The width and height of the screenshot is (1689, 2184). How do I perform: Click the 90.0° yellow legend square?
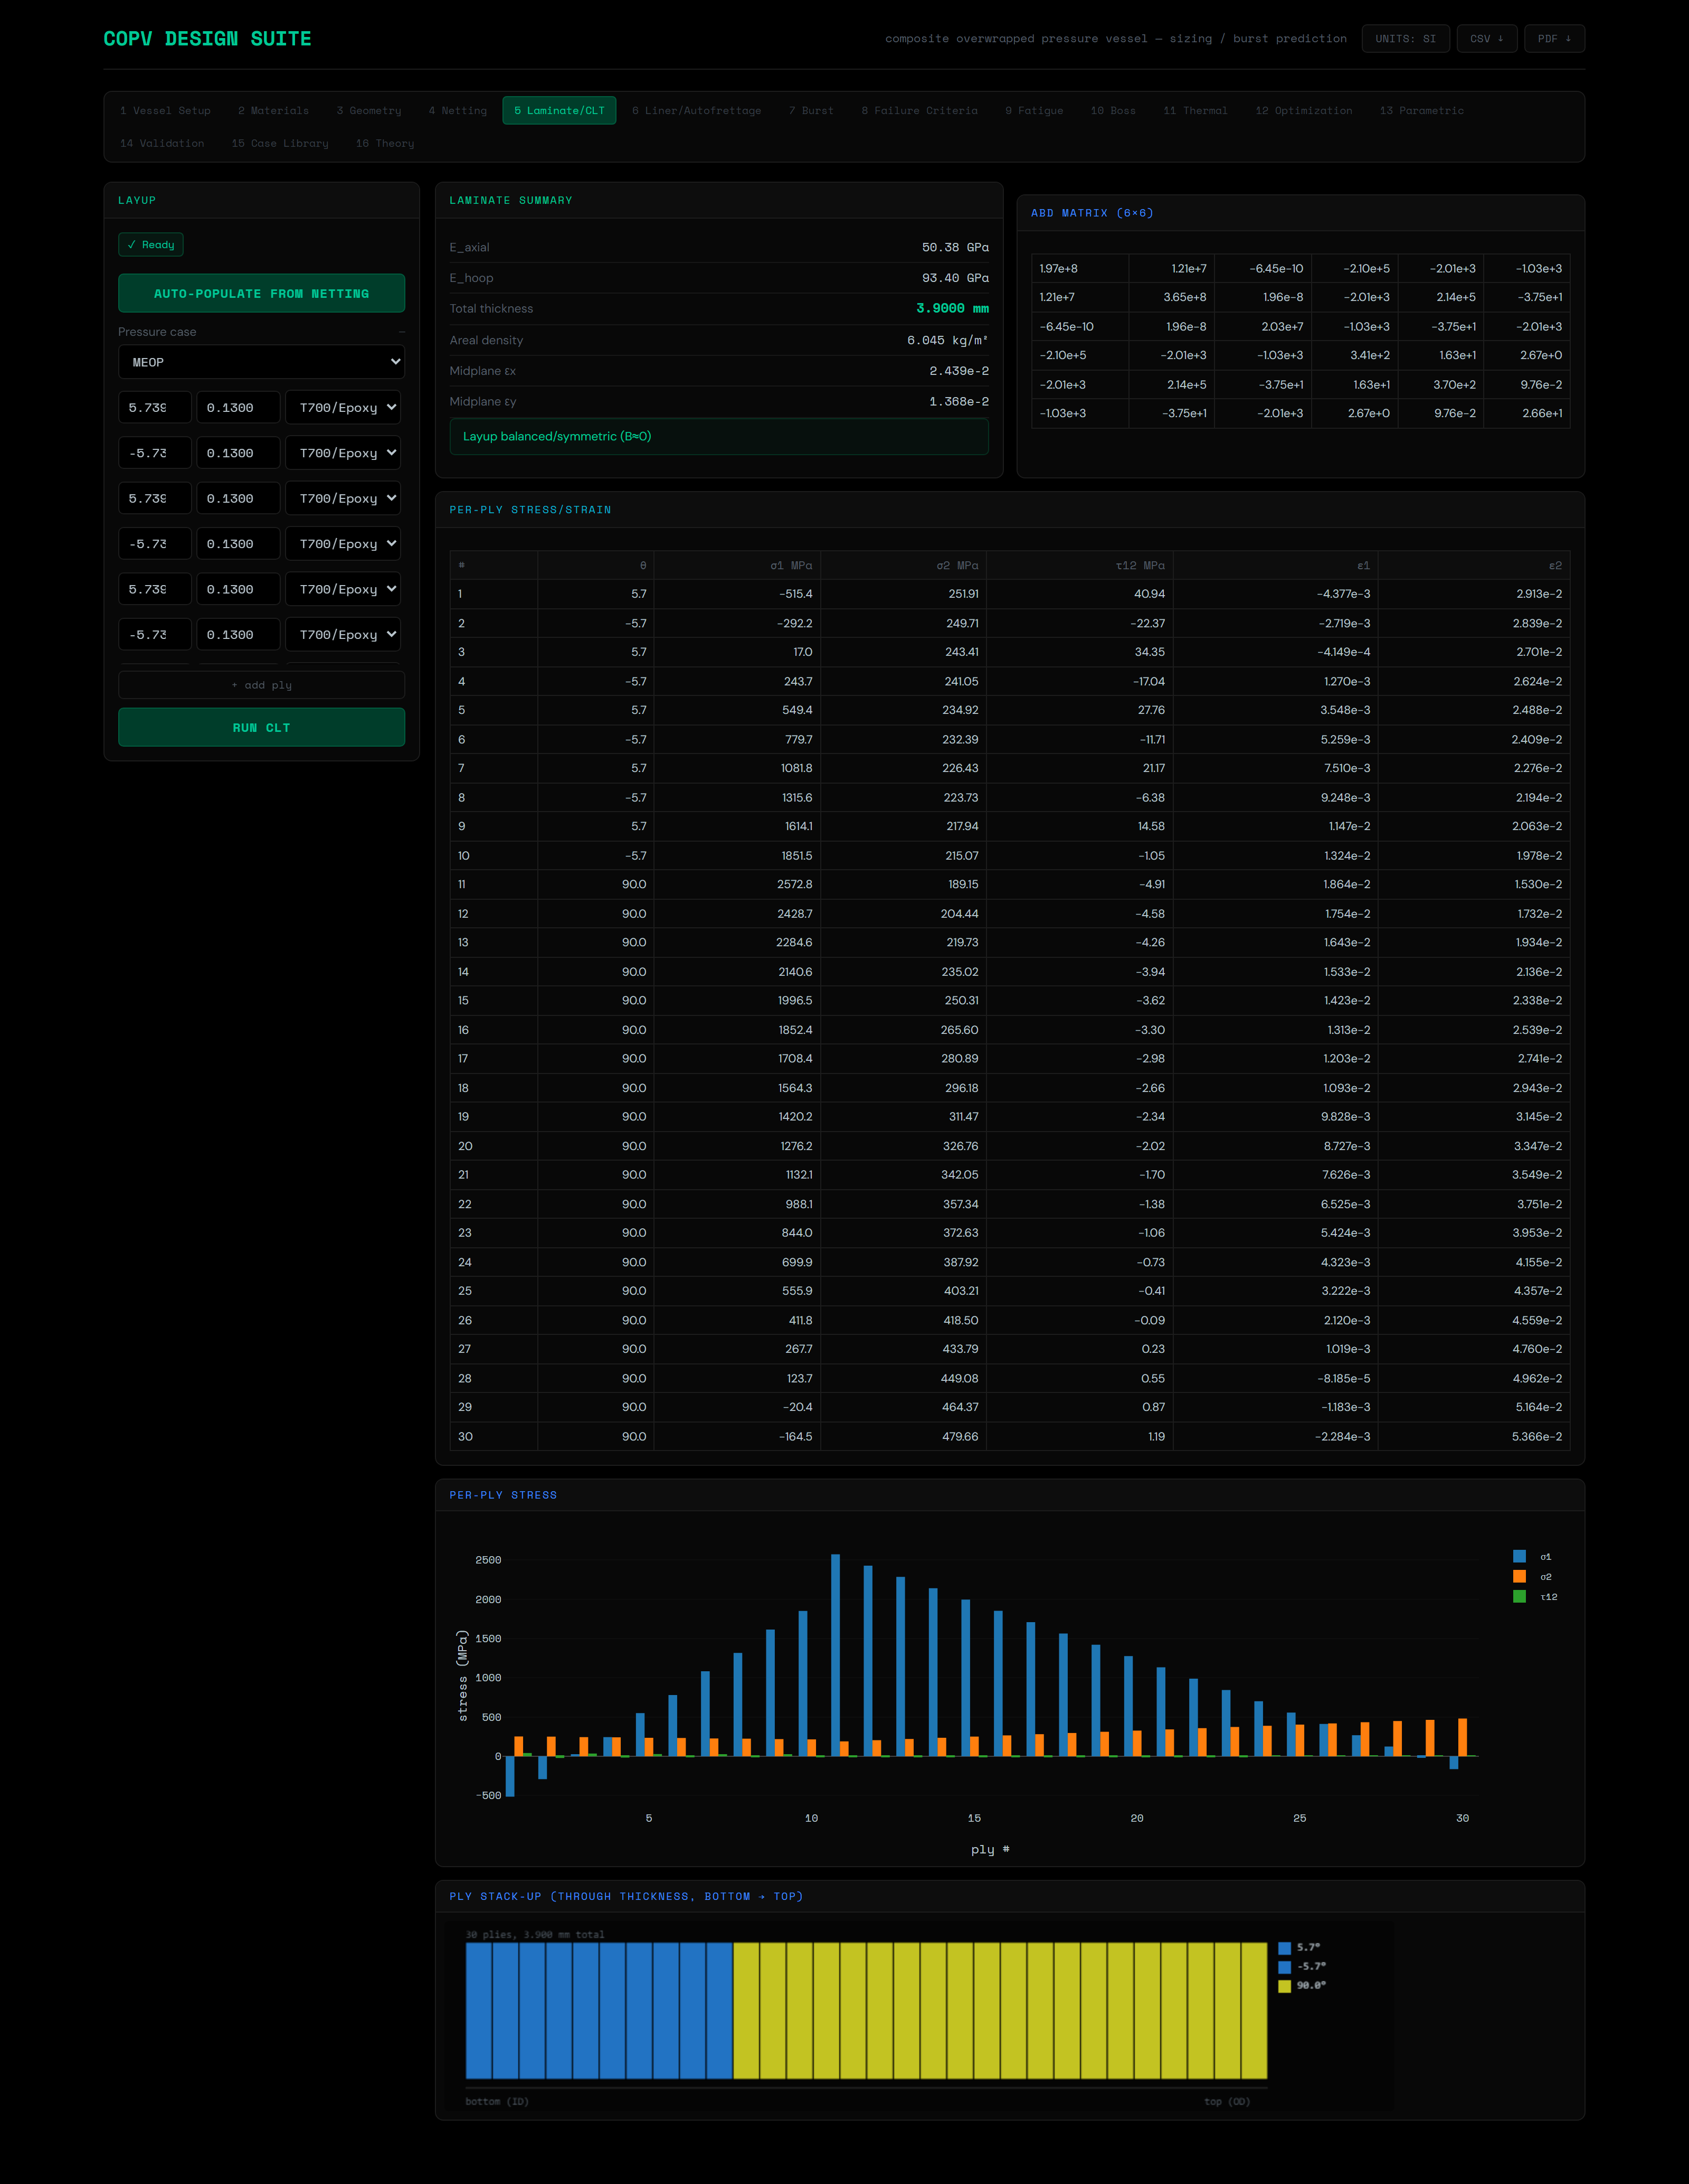[1284, 1986]
